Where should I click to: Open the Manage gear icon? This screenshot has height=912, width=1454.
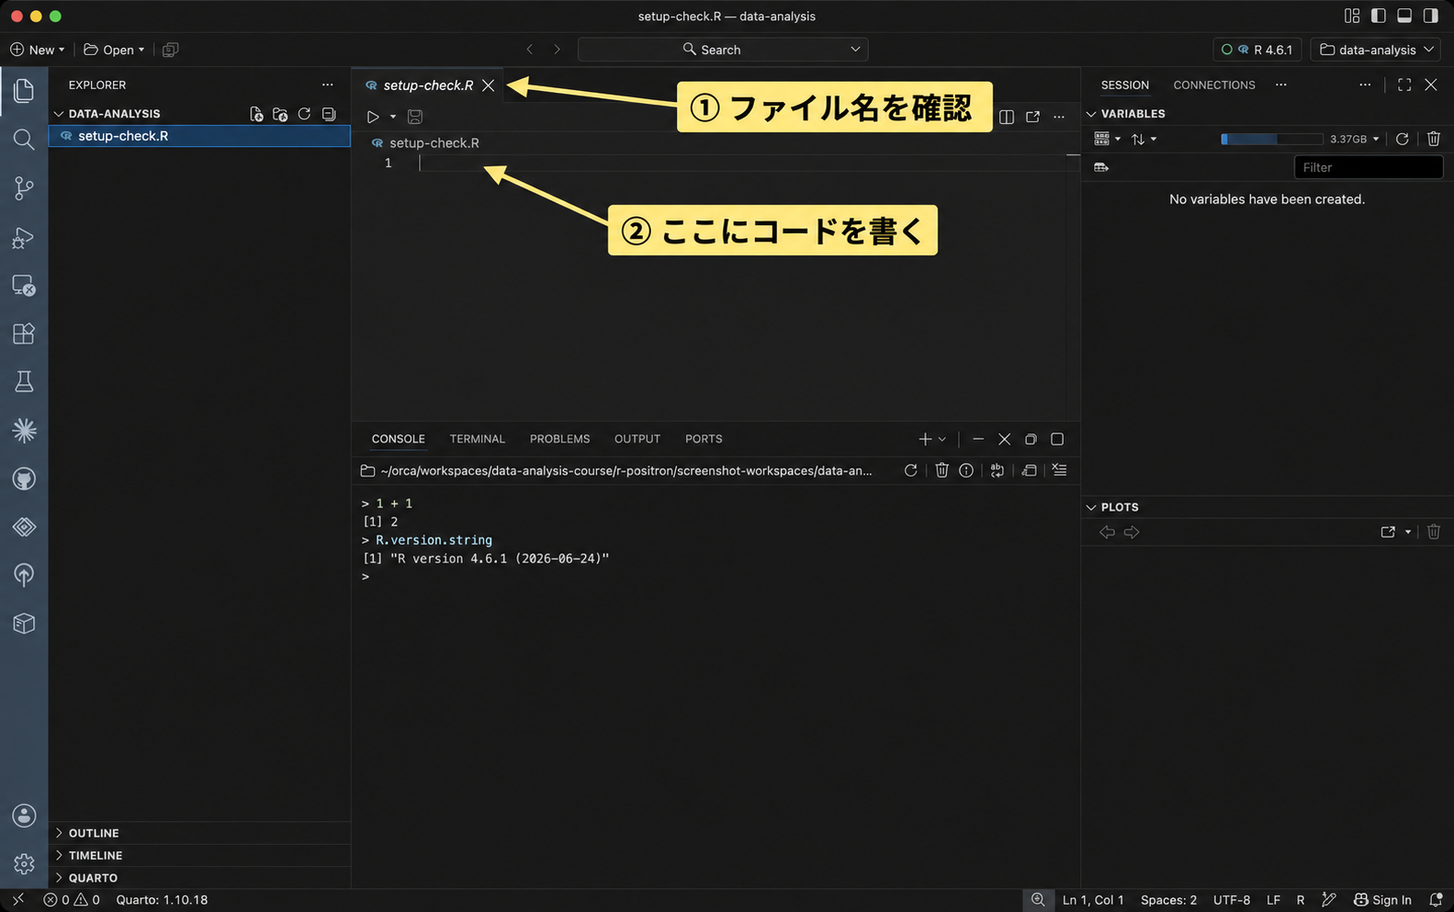24,863
